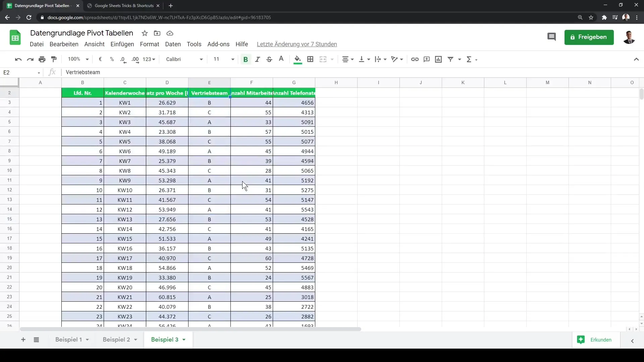Image resolution: width=644 pixels, height=362 pixels.
Task: Switch to Google Sheets Tricks browser tab
Action: tap(124, 6)
